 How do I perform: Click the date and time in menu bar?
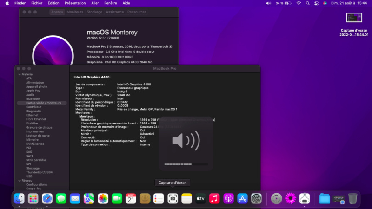[349, 3]
